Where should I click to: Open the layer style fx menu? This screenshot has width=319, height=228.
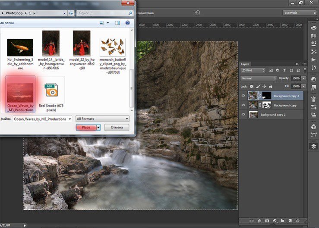click(x=260, y=221)
